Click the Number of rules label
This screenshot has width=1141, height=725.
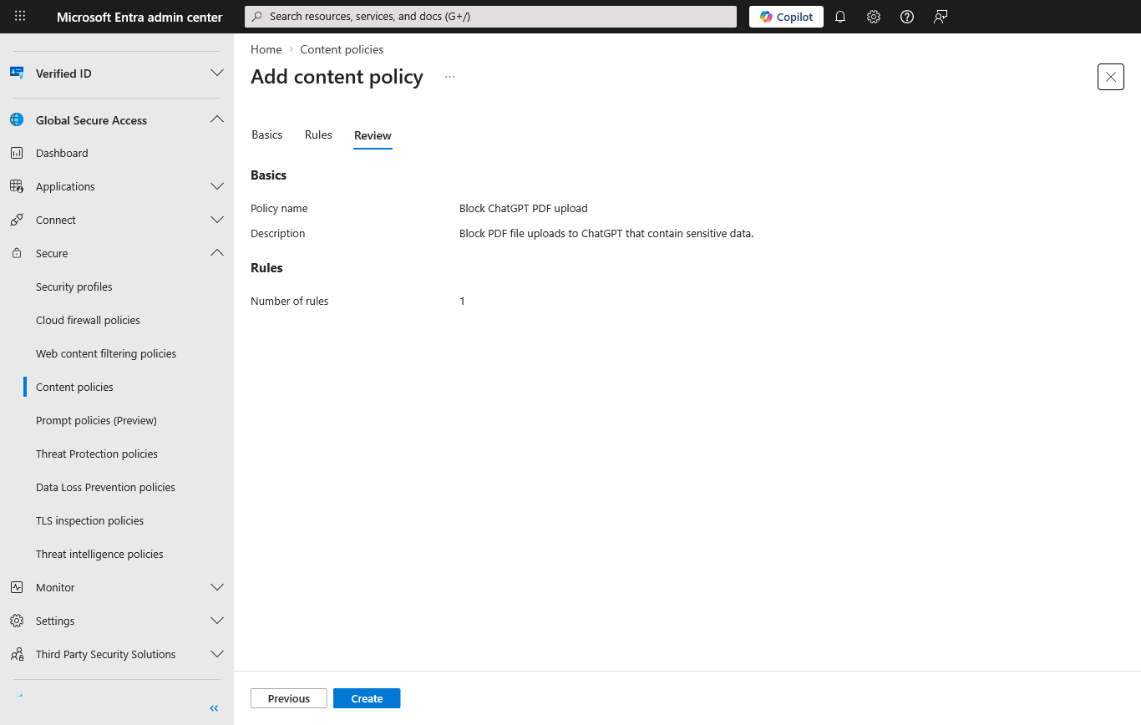[290, 301]
